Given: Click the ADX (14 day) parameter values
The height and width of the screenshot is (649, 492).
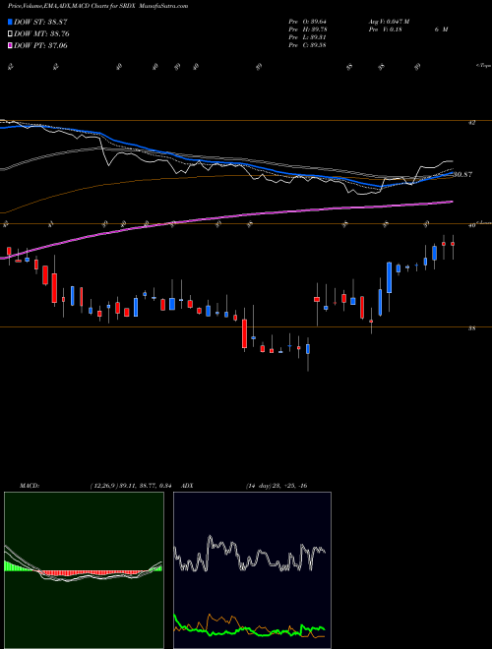Looking at the screenshot, I should pyautogui.click(x=277, y=486).
